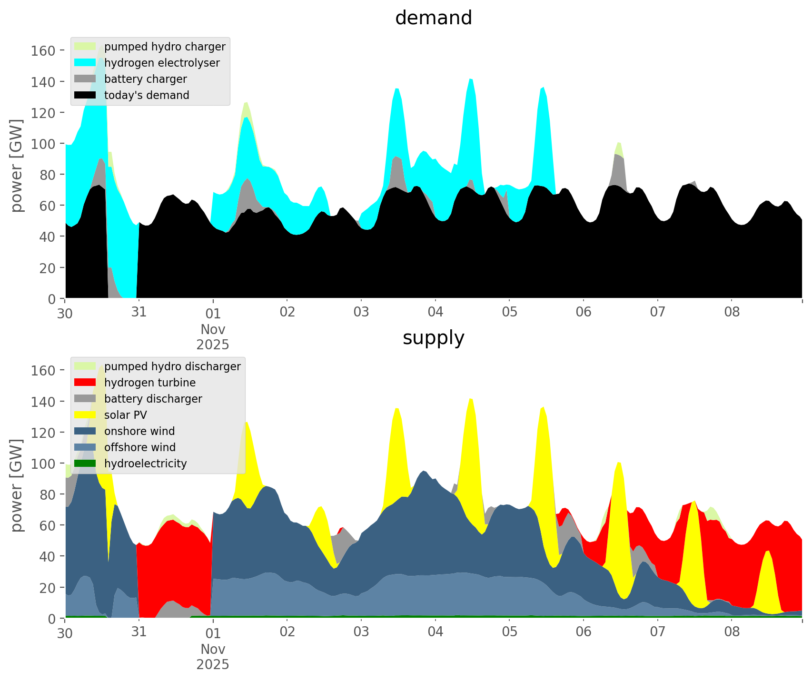The height and width of the screenshot is (681, 812).
Task: Click the 160 tick on demand y-axis
Action: [x=43, y=50]
